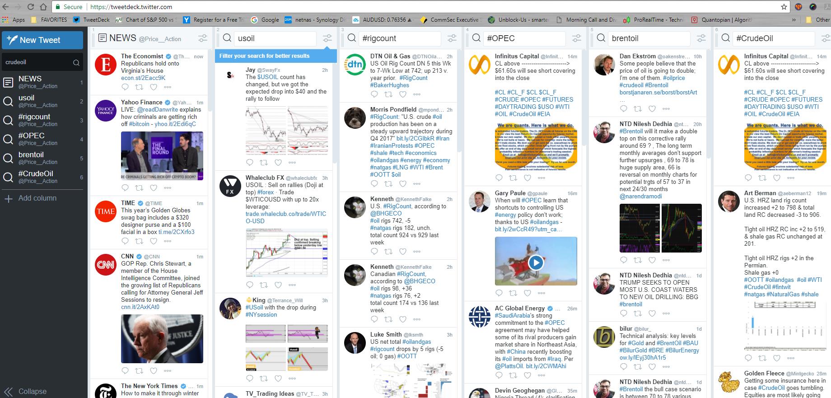Open more actions on Dan Ekström's tweet
Image resolution: width=831 pixels, height=398 pixels.
click(x=666, y=109)
